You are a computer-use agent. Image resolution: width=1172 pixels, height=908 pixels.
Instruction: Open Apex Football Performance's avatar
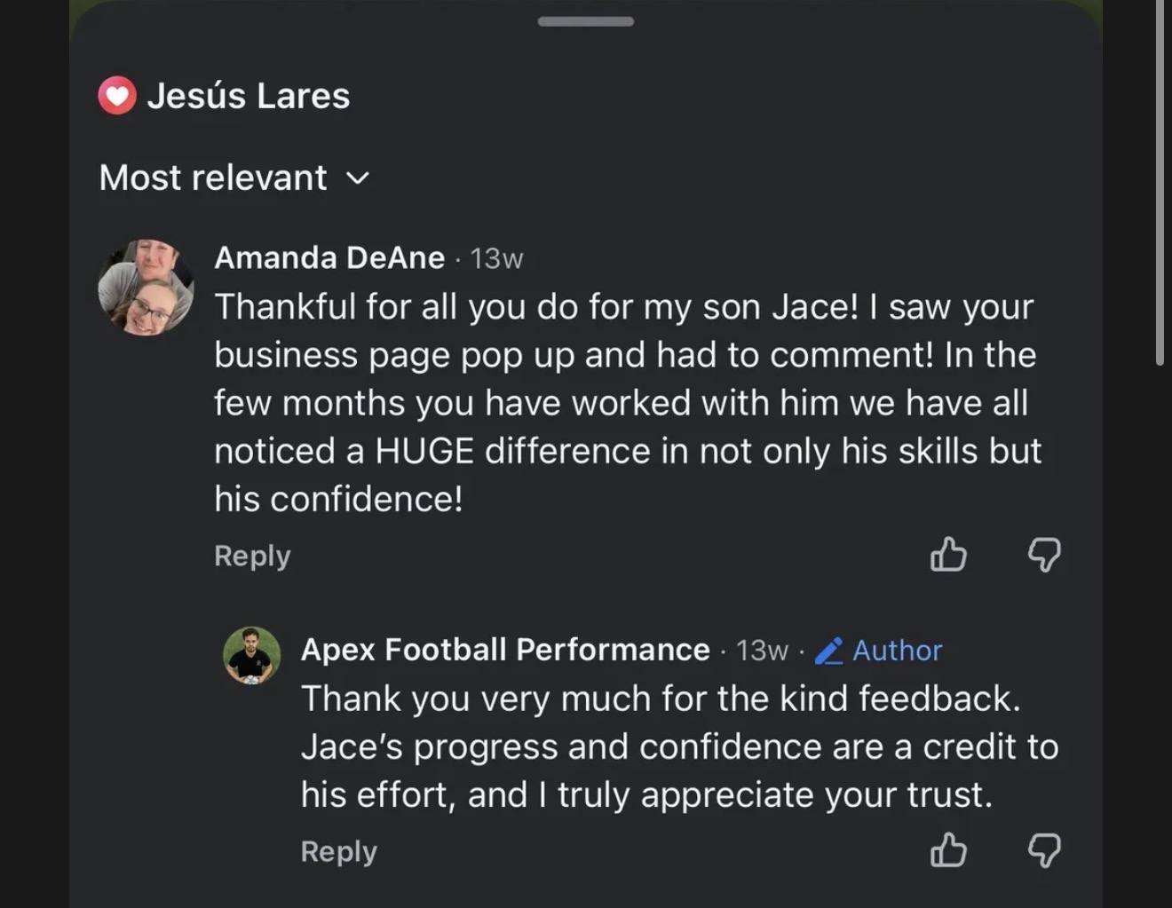(251, 656)
